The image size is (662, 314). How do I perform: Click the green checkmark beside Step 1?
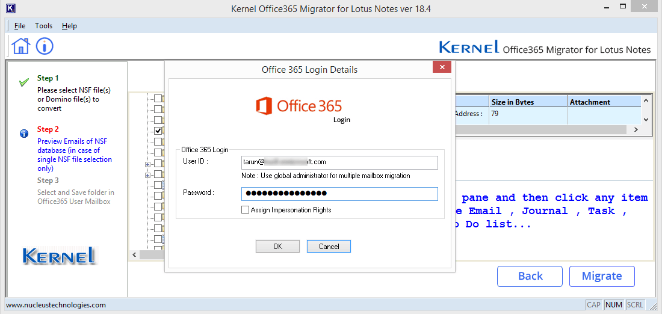click(x=24, y=82)
